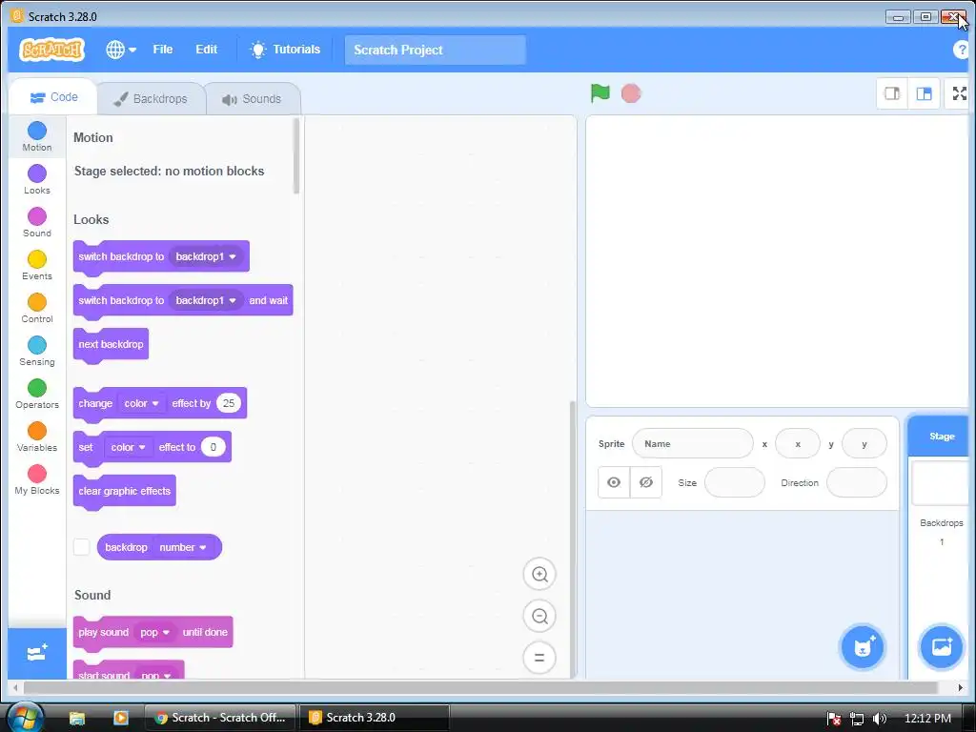Screen dimensions: 976x732
Task: Click the Sprite Name field
Action: (692, 444)
